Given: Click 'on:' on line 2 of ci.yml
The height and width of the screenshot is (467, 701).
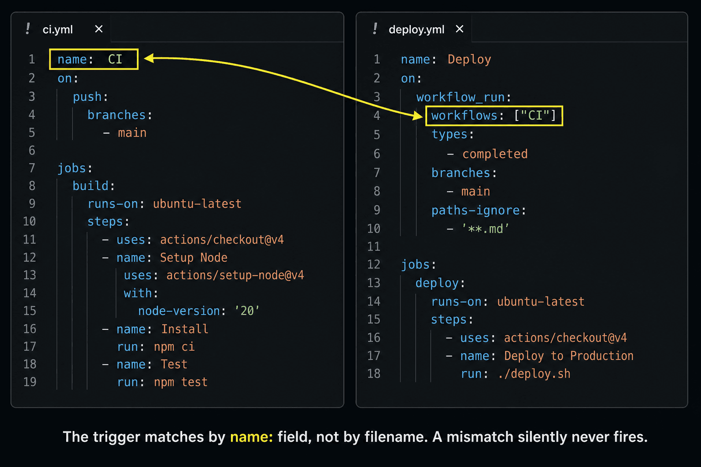Looking at the screenshot, I should (x=68, y=78).
